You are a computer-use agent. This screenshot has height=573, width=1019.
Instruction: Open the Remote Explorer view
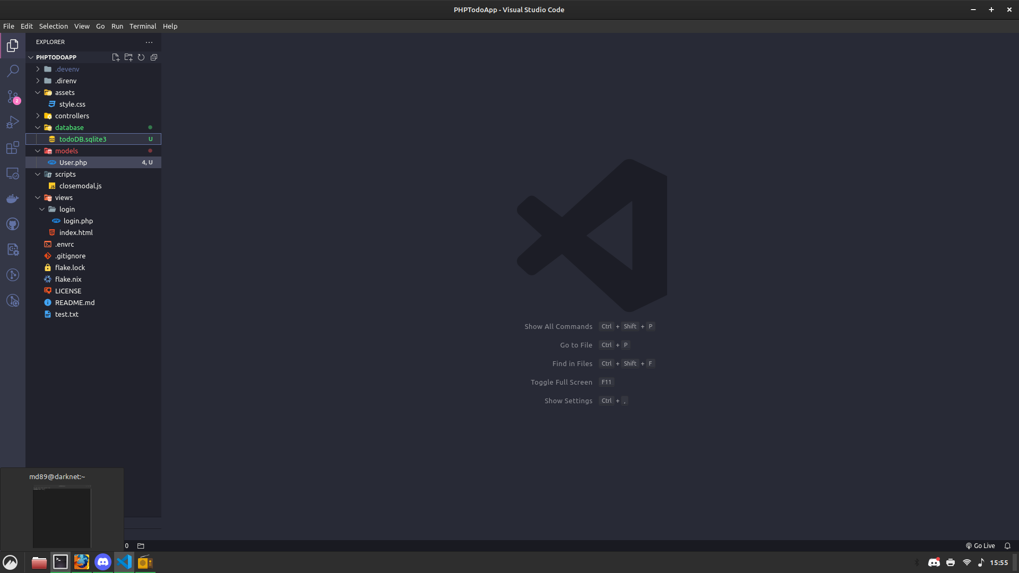13,173
